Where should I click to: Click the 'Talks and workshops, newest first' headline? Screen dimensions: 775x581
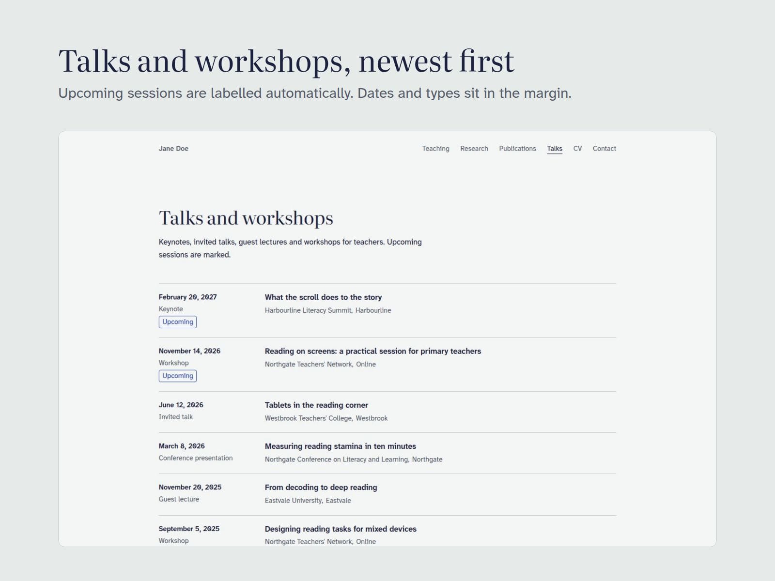tap(286, 61)
